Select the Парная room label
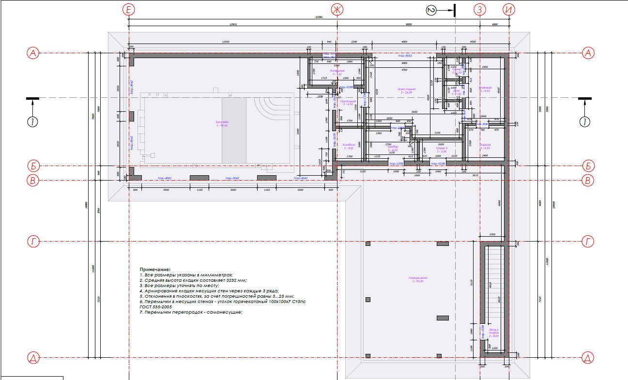Image resolution: width=628 pixels, height=380 pixels. point(485,146)
